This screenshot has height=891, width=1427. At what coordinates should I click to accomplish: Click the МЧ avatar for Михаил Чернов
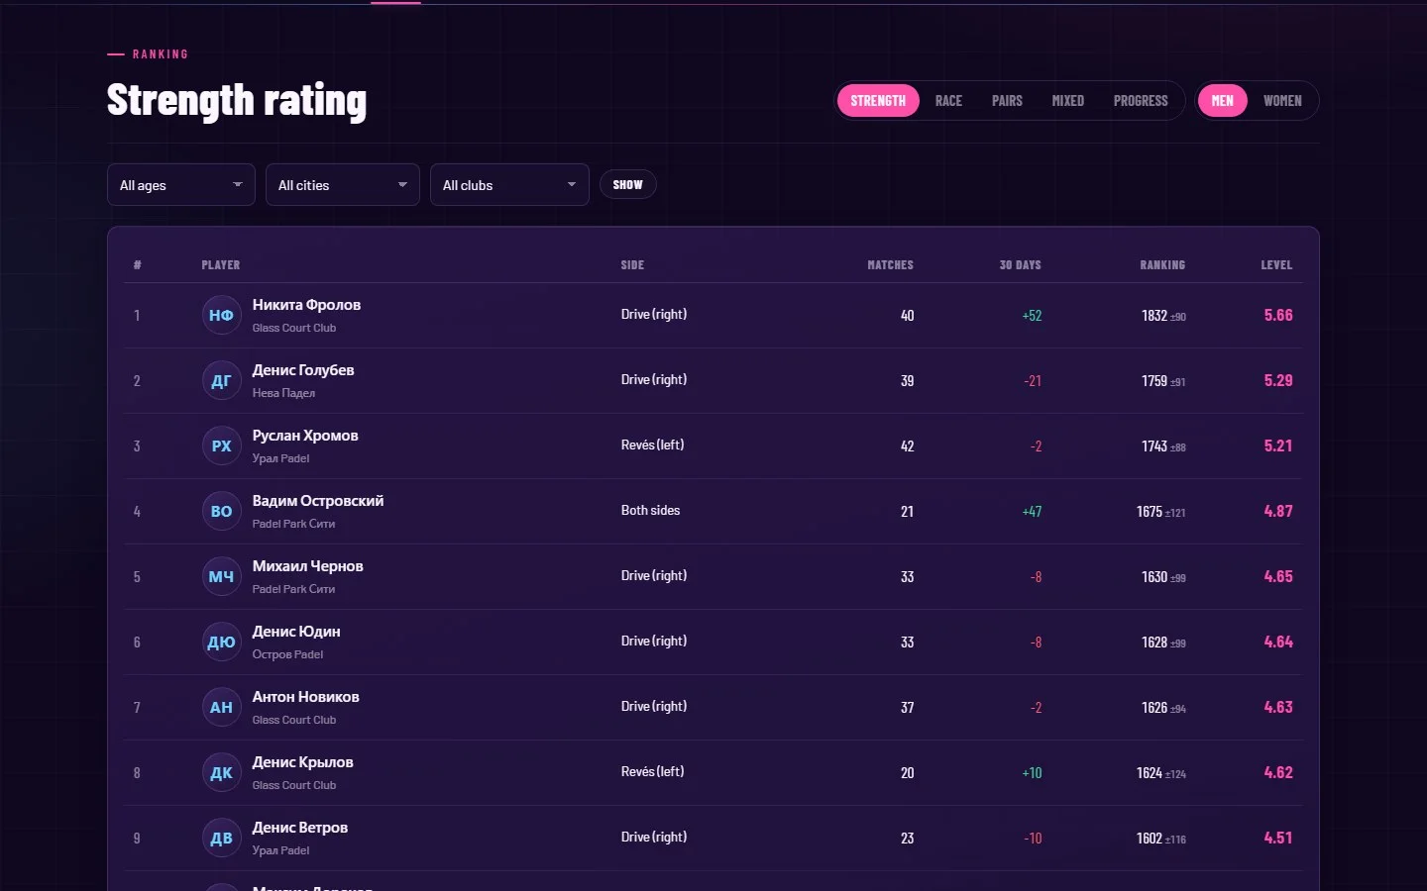222,577
